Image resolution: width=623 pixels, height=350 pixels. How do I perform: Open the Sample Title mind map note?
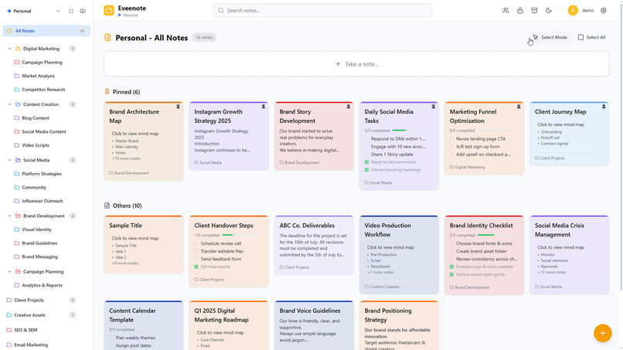(144, 244)
